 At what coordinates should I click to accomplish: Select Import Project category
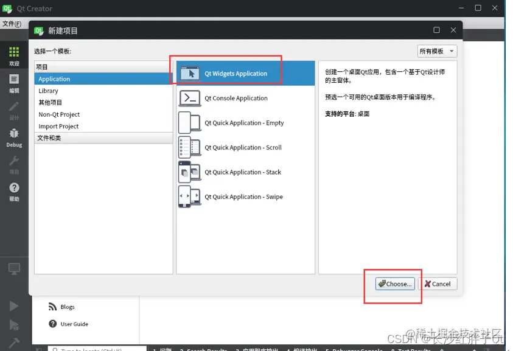(x=103, y=126)
